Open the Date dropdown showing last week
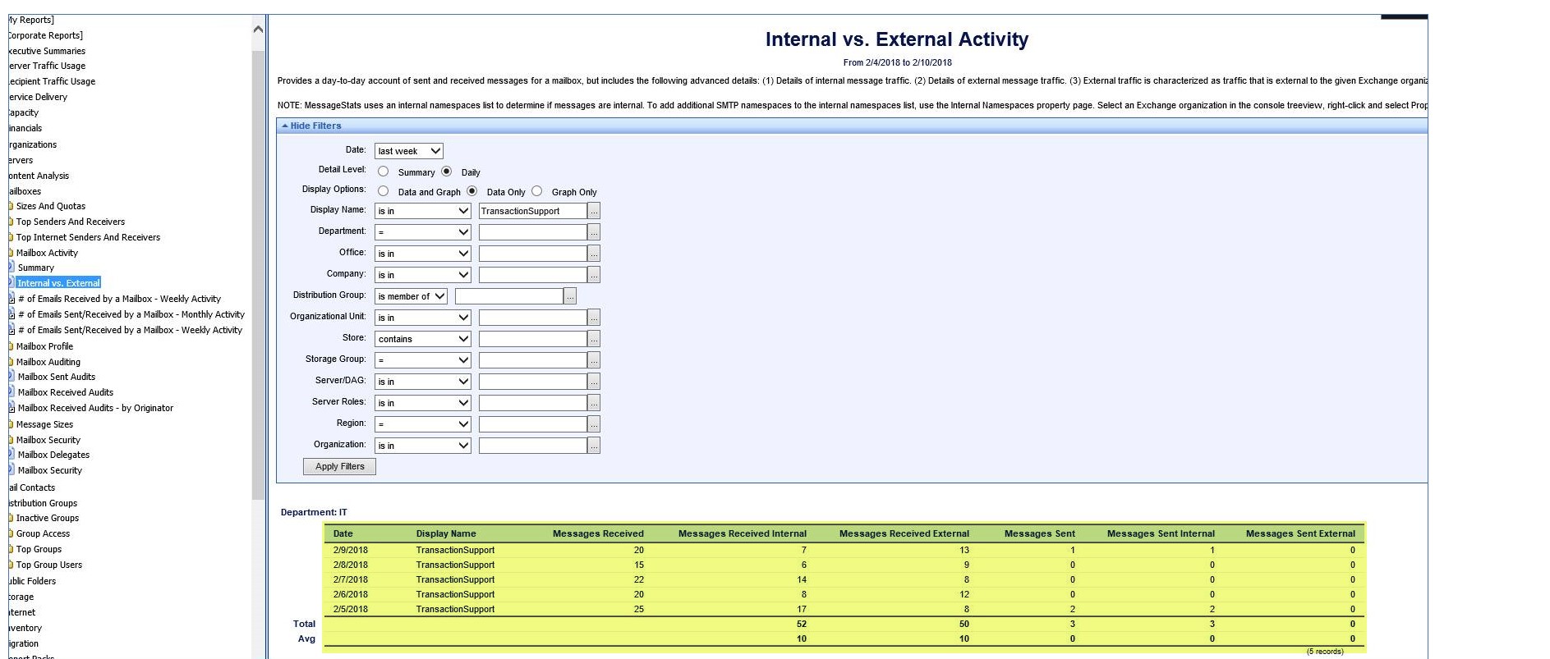 tap(409, 151)
